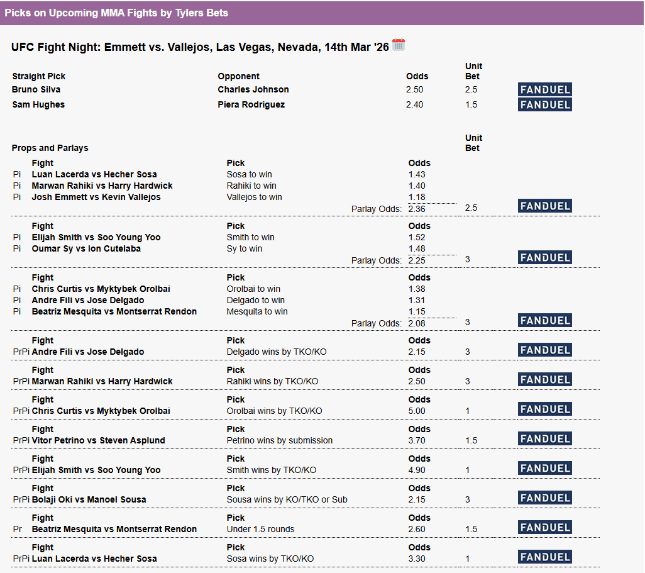Click the page header Picks on Upcoming MMA Fights
645x573 pixels.
(x=116, y=13)
